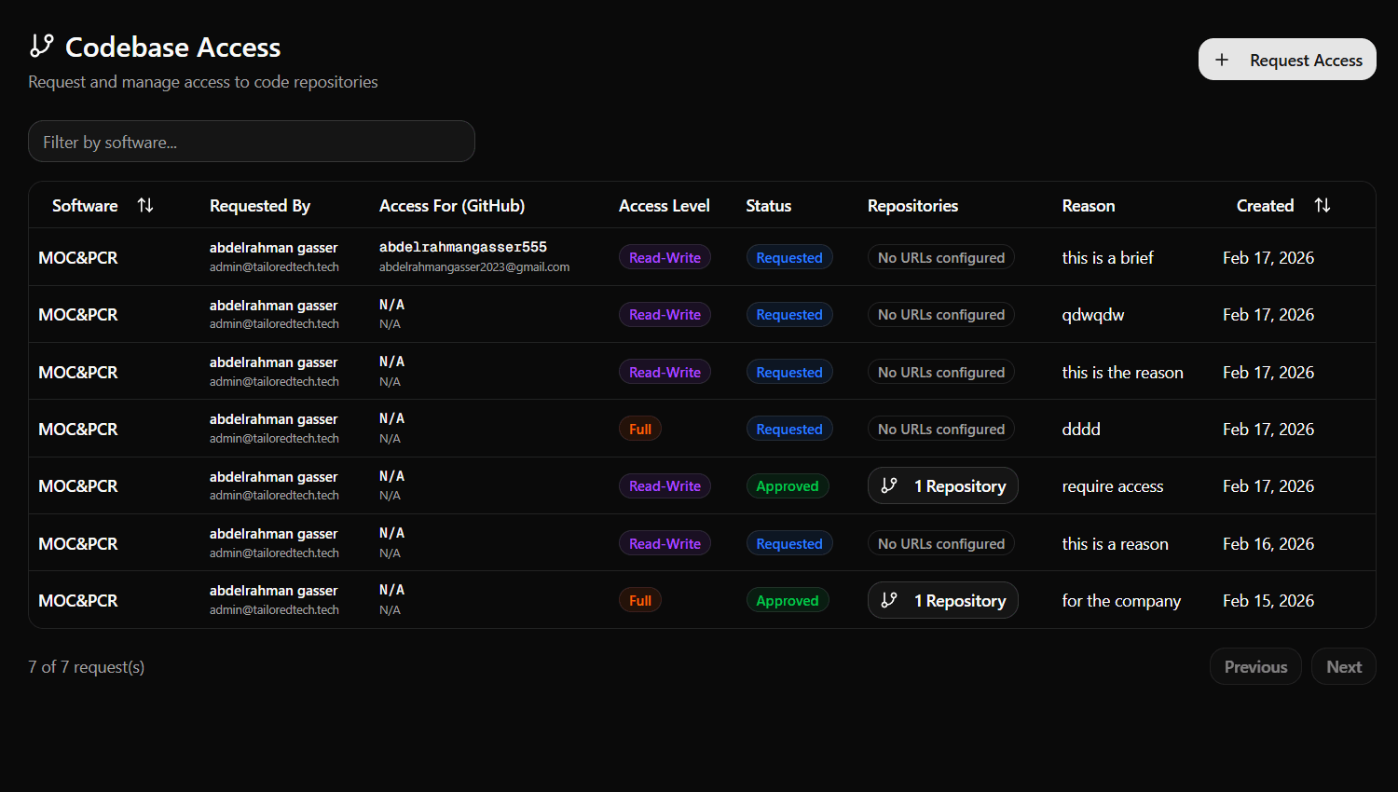
Task: Click the Requested status badge in the top row
Action: [x=789, y=256]
